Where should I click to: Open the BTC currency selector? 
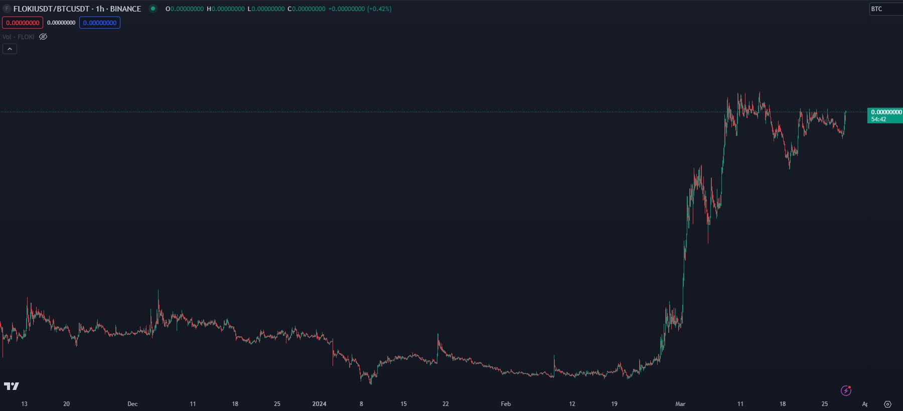tap(886, 9)
